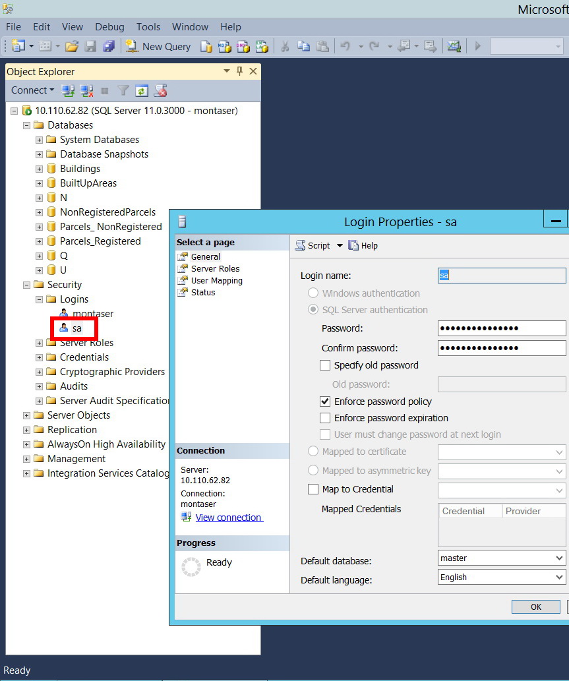Click the Redo arrow icon
569x681 pixels.
pos(374,45)
